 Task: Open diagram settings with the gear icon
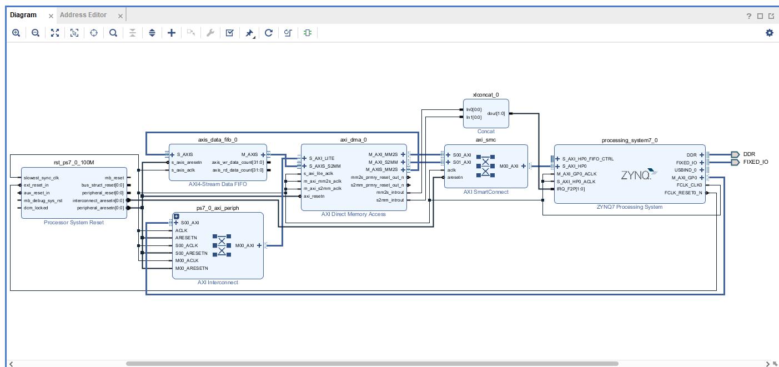pos(769,33)
